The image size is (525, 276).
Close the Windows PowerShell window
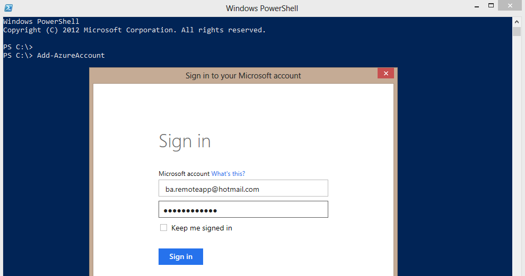click(510, 5)
